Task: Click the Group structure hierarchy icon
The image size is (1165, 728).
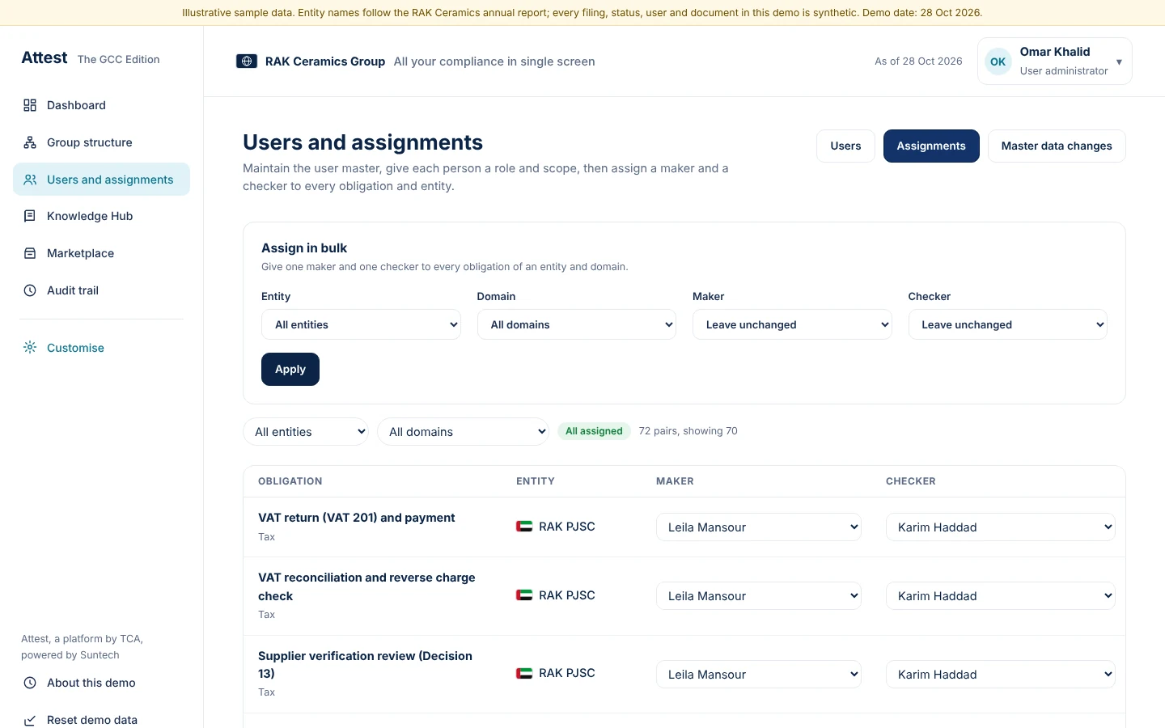Action: coord(30,142)
